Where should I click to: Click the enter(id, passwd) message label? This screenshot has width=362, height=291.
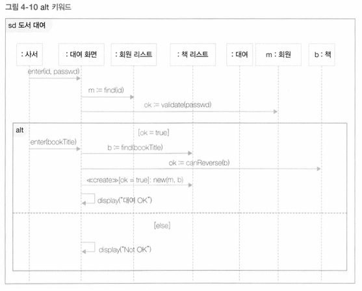(53, 71)
